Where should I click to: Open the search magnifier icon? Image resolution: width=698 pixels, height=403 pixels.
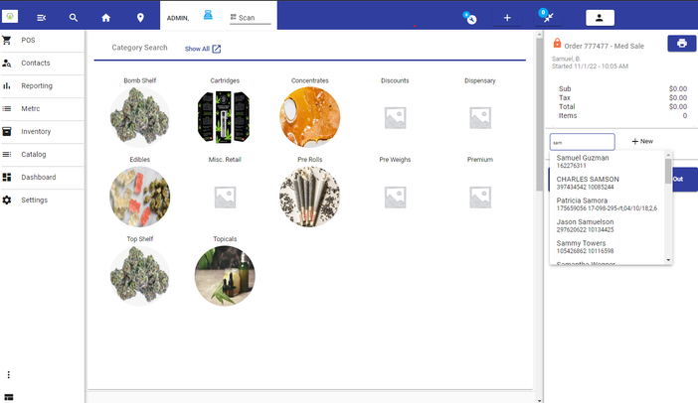click(74, 18)
